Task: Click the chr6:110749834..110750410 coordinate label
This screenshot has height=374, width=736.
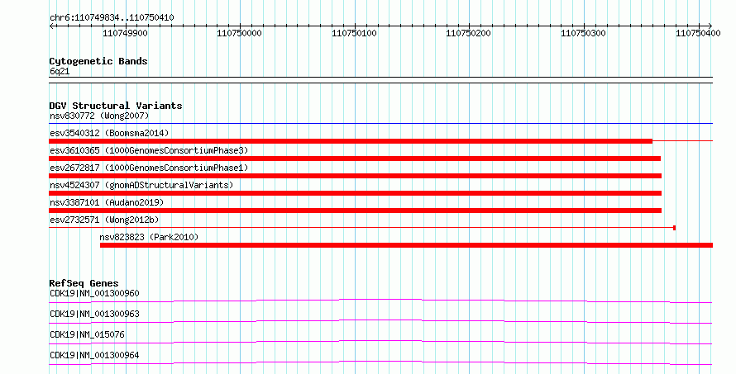Action: [112, 17]
